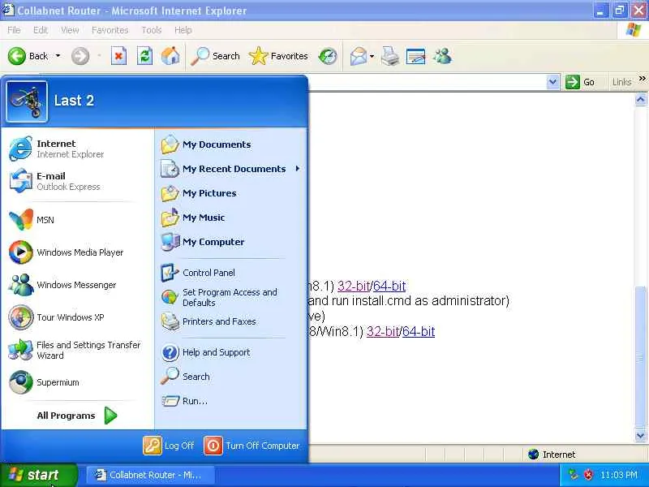Open Windows Messenger
Viewport: 649px width, 487px height.
(x=76, y=285)
